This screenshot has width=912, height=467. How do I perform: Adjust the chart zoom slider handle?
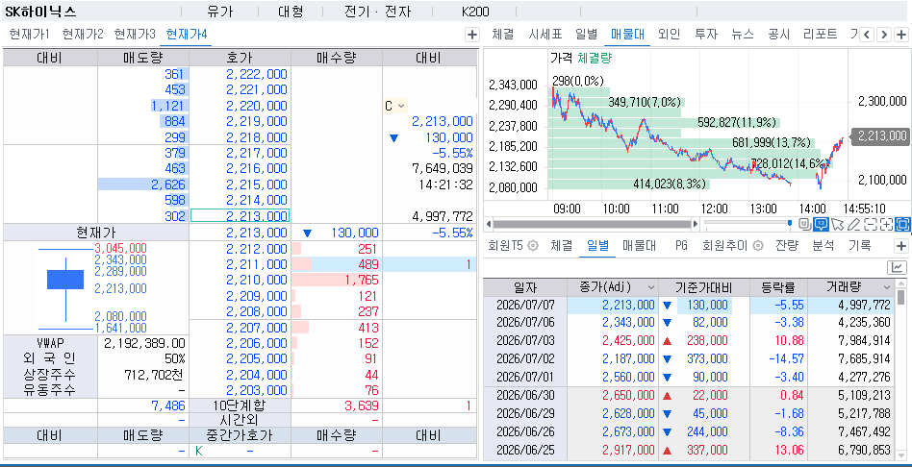789,223
